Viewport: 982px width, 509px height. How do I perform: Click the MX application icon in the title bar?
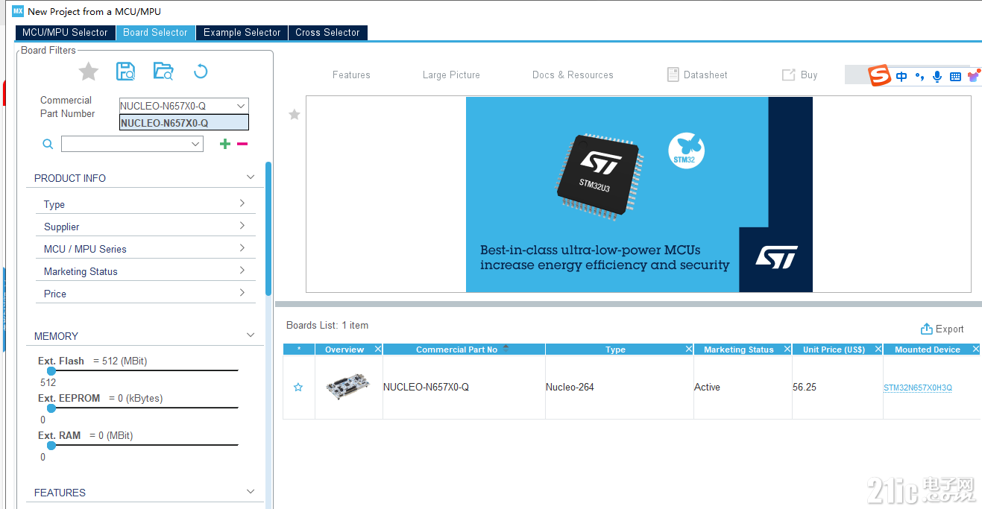pyautogui.click(x=18, y=11)
